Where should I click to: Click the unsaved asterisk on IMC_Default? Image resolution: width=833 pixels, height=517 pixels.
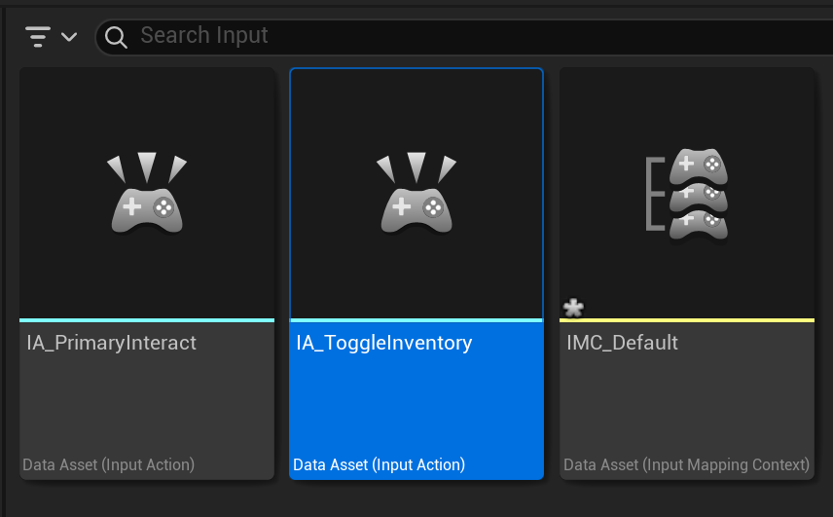(574, 308)
